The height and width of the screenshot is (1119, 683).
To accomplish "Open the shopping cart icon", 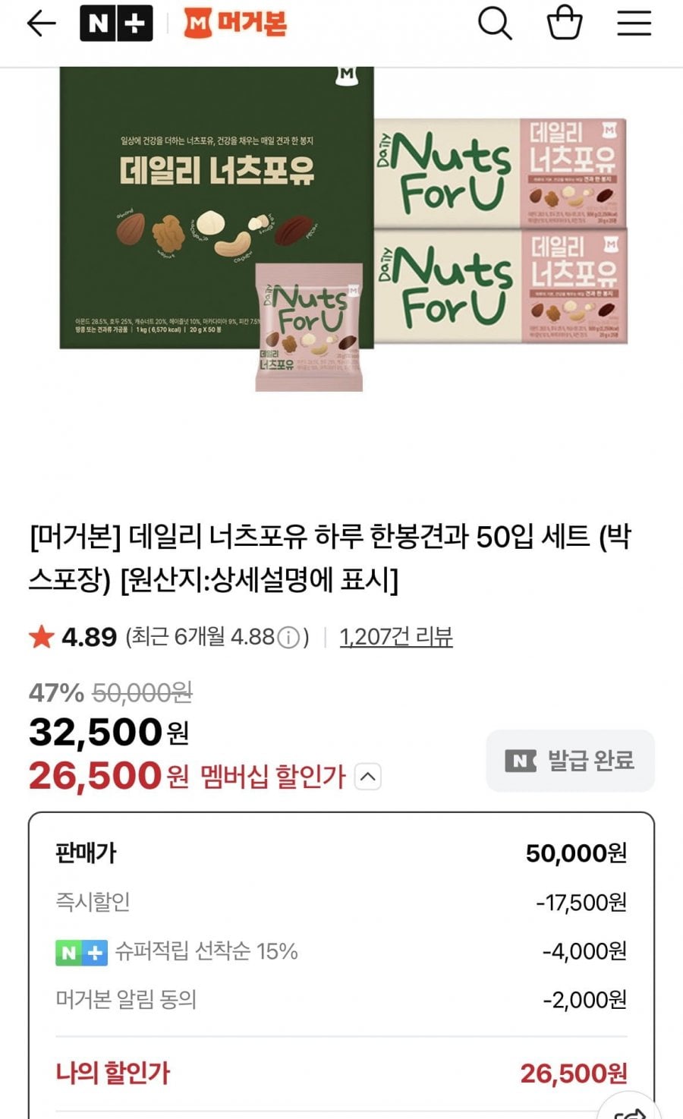I will (565, 24).
